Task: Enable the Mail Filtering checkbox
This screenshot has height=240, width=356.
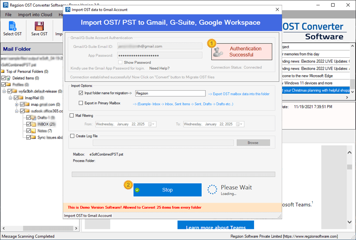Action: (x=72, y=116)
